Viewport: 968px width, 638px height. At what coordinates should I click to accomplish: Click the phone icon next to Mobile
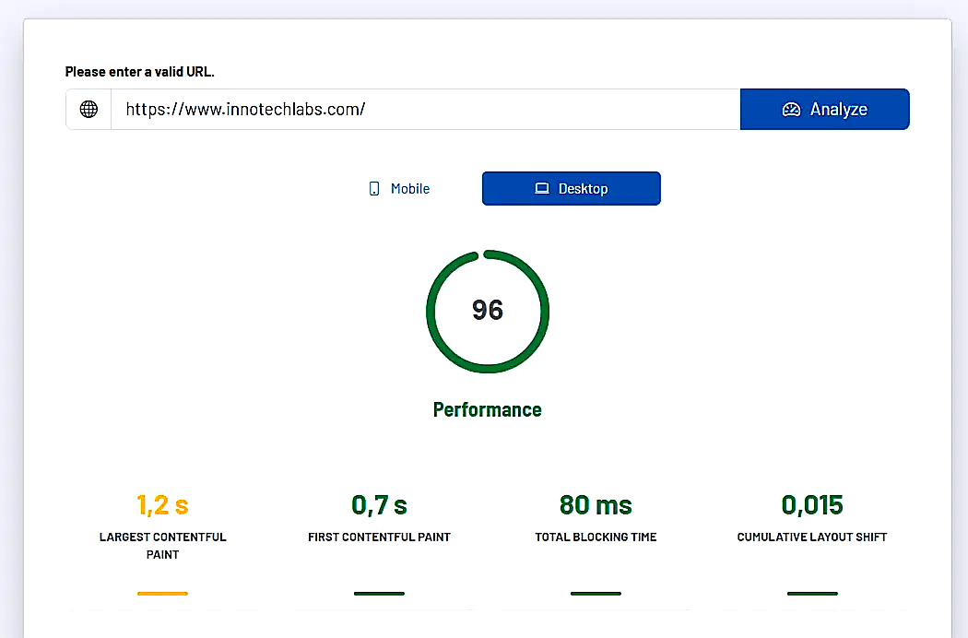[x=374, y=188]
